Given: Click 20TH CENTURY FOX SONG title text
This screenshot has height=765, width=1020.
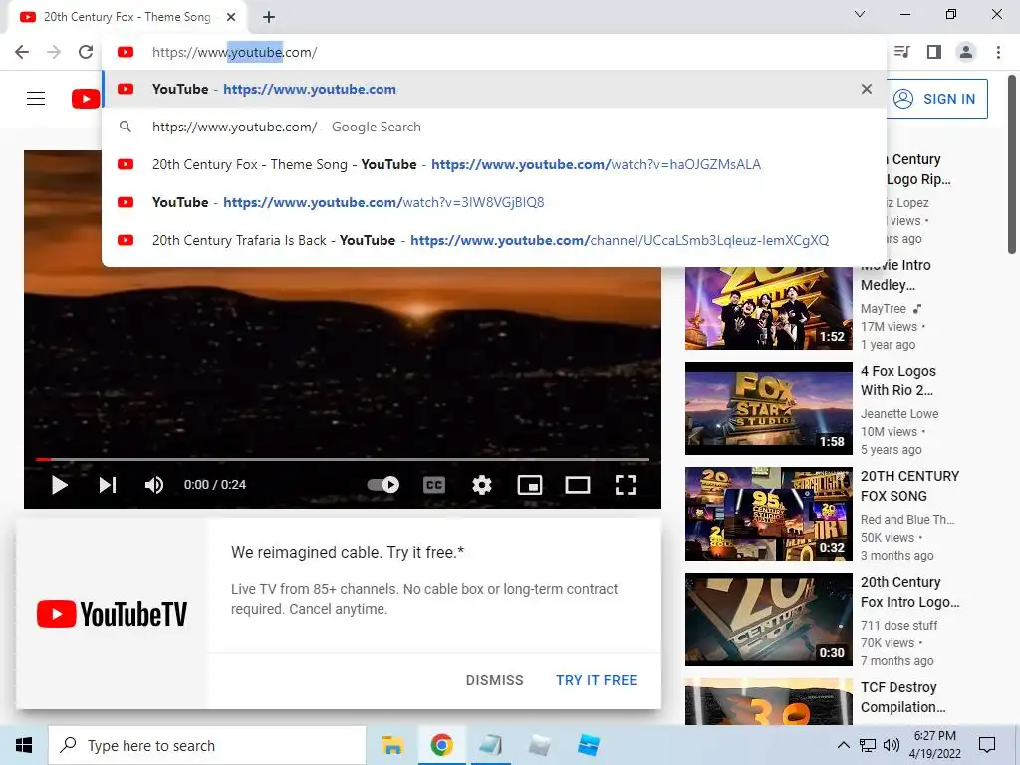Looking at the screenshot, I should point(909,486).
